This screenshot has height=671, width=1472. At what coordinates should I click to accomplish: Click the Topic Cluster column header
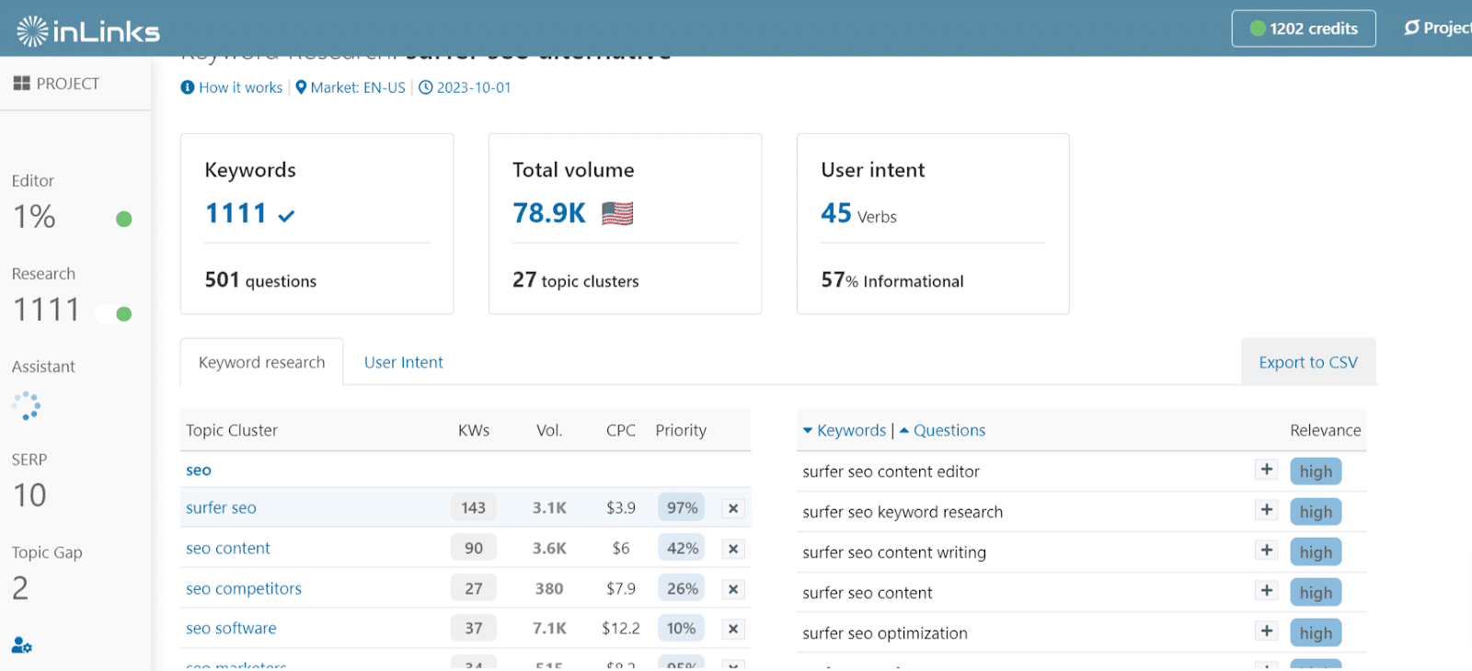point(232,430)
